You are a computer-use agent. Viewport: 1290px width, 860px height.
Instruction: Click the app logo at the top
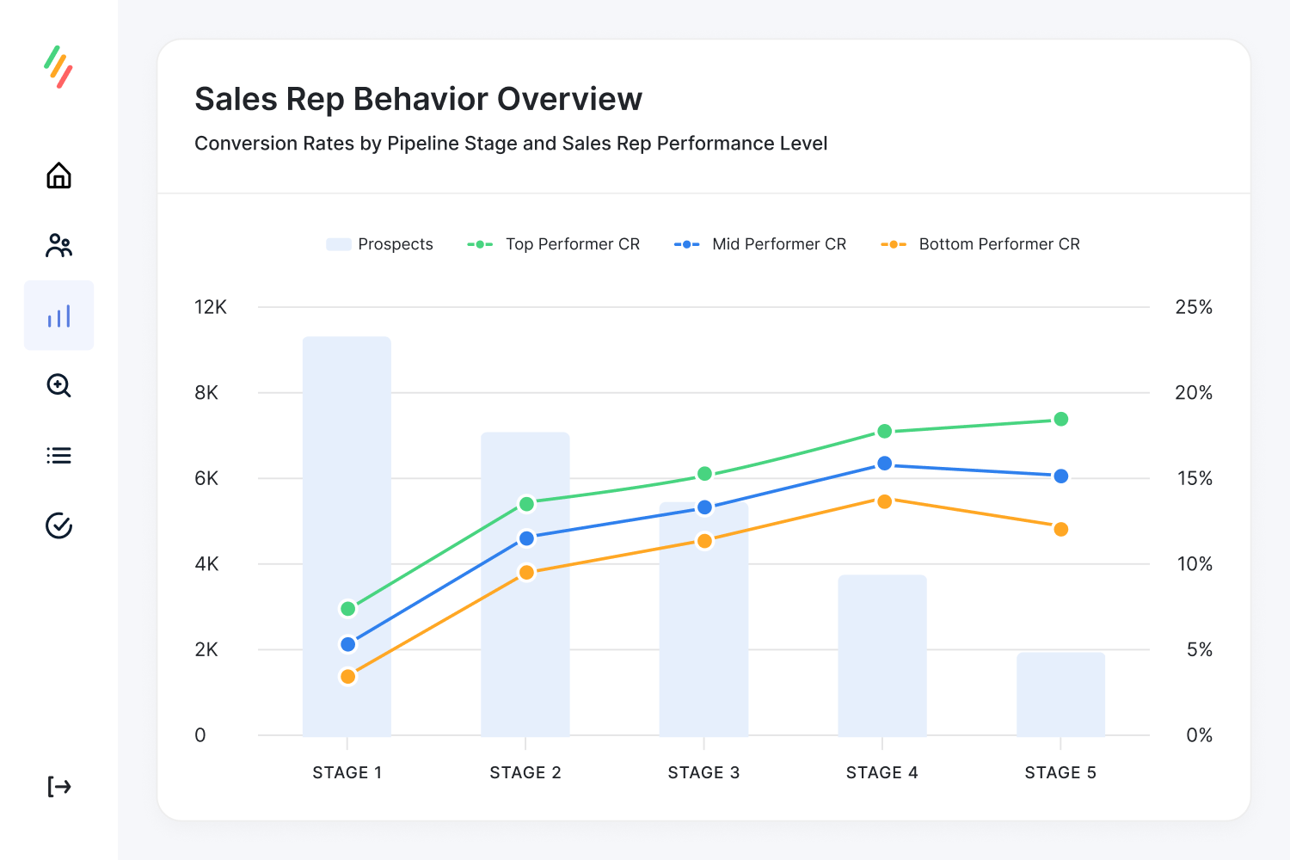58,69
